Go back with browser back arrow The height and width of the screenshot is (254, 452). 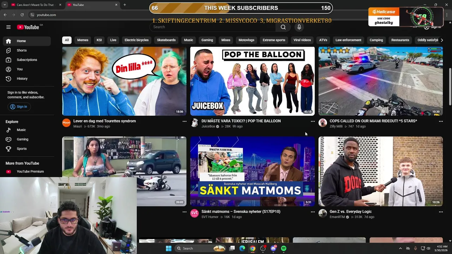pos(5,15)
